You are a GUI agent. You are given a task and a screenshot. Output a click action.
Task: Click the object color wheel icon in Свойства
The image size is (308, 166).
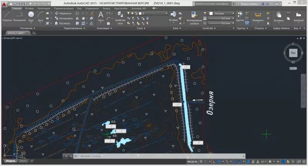(x=205, y=13)
